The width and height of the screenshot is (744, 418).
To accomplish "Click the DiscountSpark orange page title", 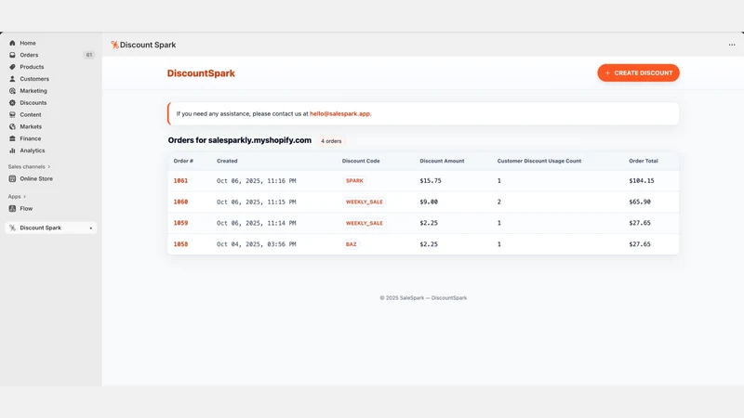I will tap(201, 73).
